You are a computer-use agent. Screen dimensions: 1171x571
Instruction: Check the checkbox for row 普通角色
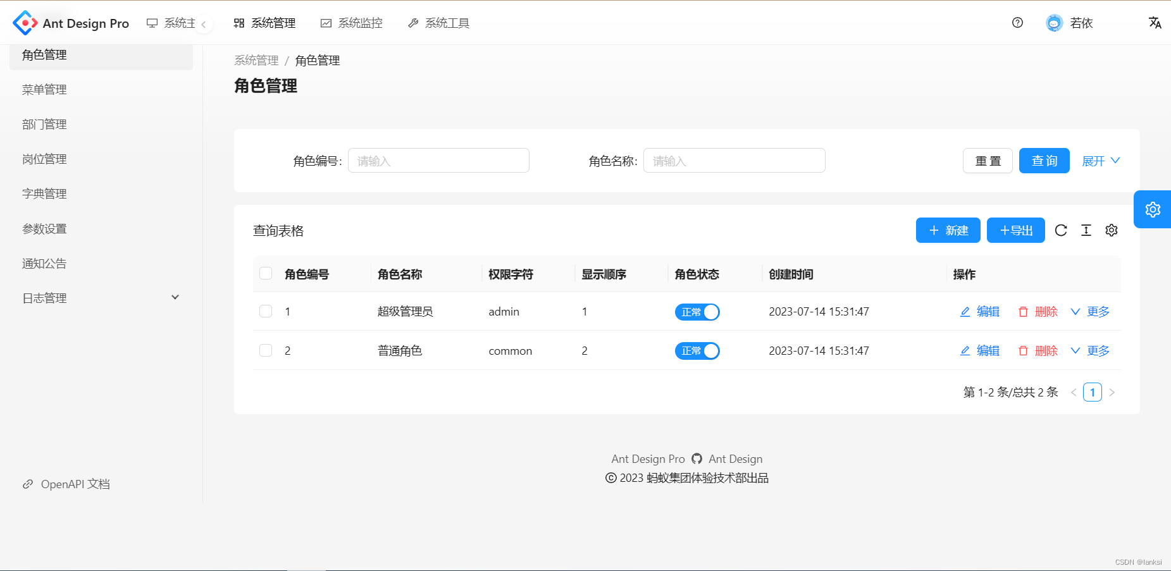point(265,350)
